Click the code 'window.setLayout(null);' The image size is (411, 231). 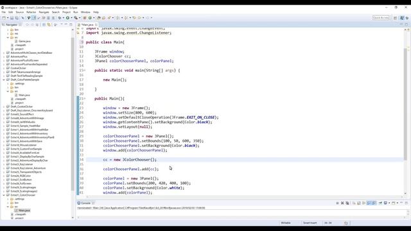point(127,127)
